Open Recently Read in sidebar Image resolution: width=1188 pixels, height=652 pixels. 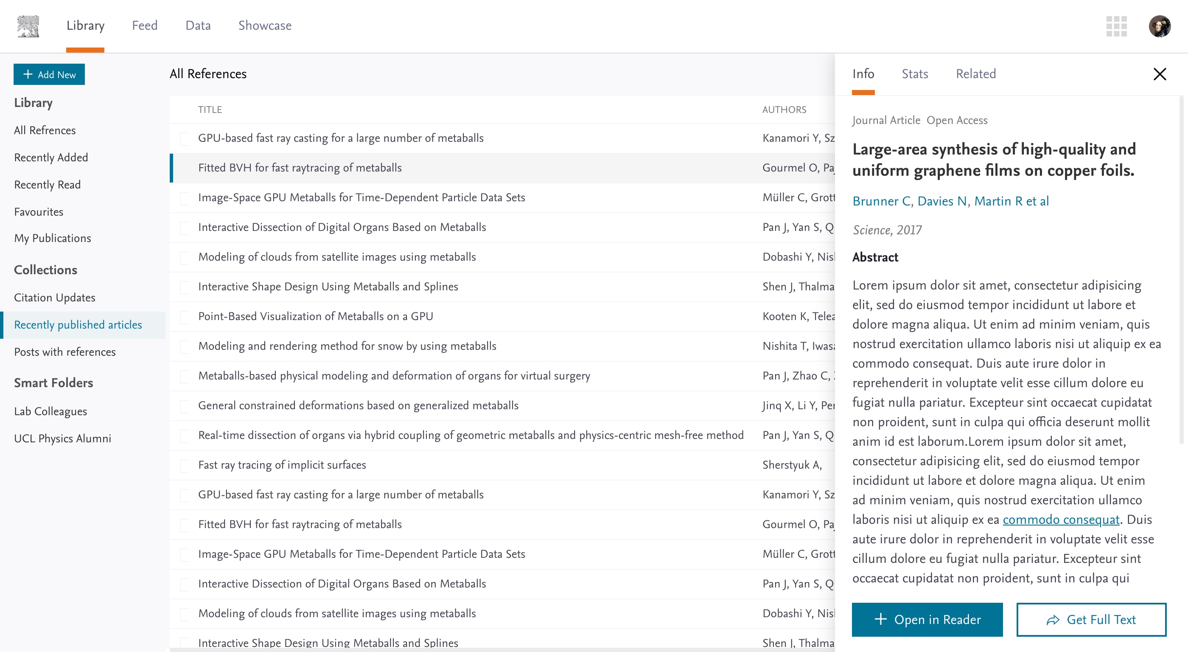(47, 185)
